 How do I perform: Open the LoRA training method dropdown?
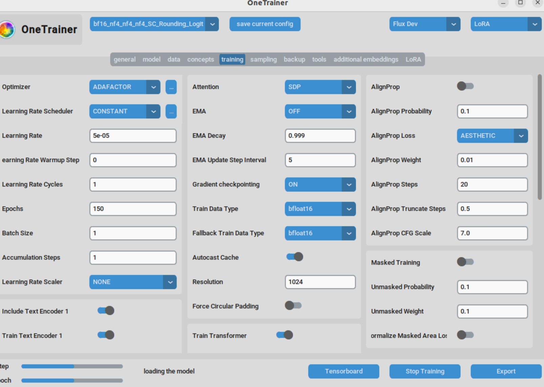point(506,24)
